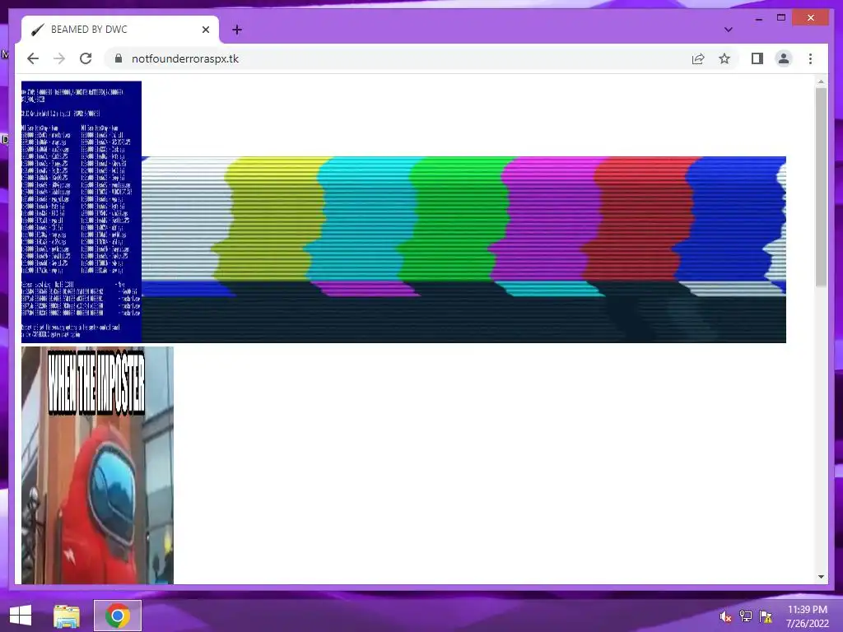Open the network tray icon
The height and width of the screenshot is (632, 843).
click(746, 616)
